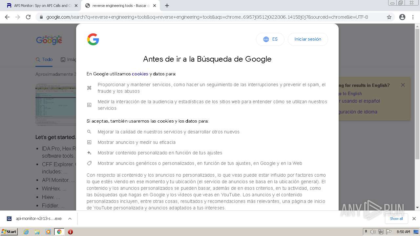Open the cookies link in consent dialog

tap(140, 74)
